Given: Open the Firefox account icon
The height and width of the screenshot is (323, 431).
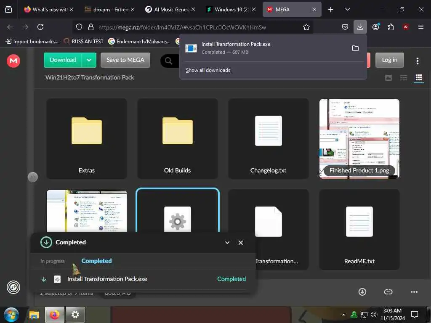Looking at the screenshot, I should (375, 27).
